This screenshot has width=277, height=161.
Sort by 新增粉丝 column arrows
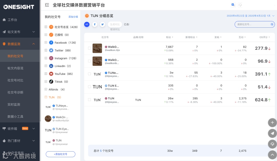click(x=197, y=37)
